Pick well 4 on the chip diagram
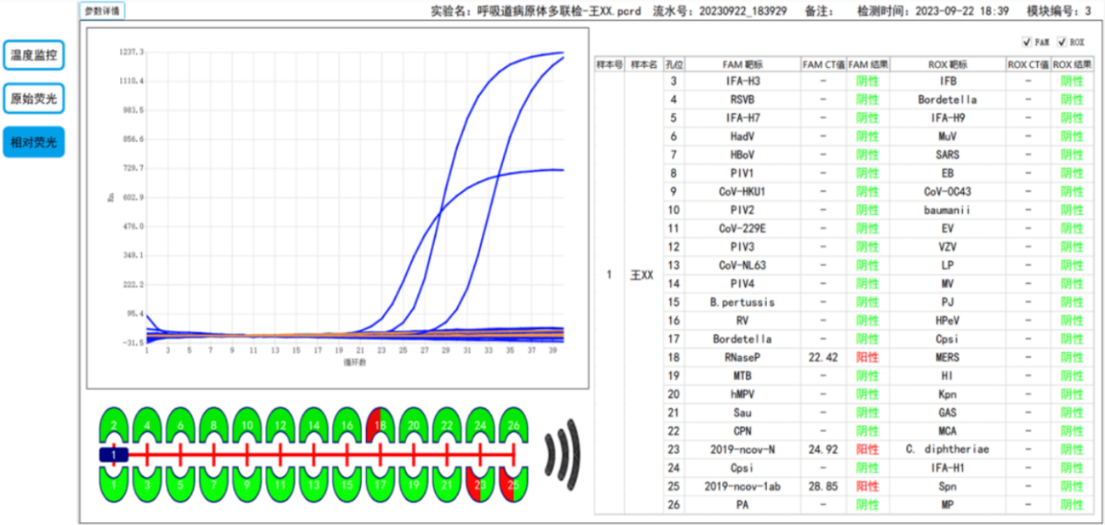1105x525 pixels. tap(146, 425)
